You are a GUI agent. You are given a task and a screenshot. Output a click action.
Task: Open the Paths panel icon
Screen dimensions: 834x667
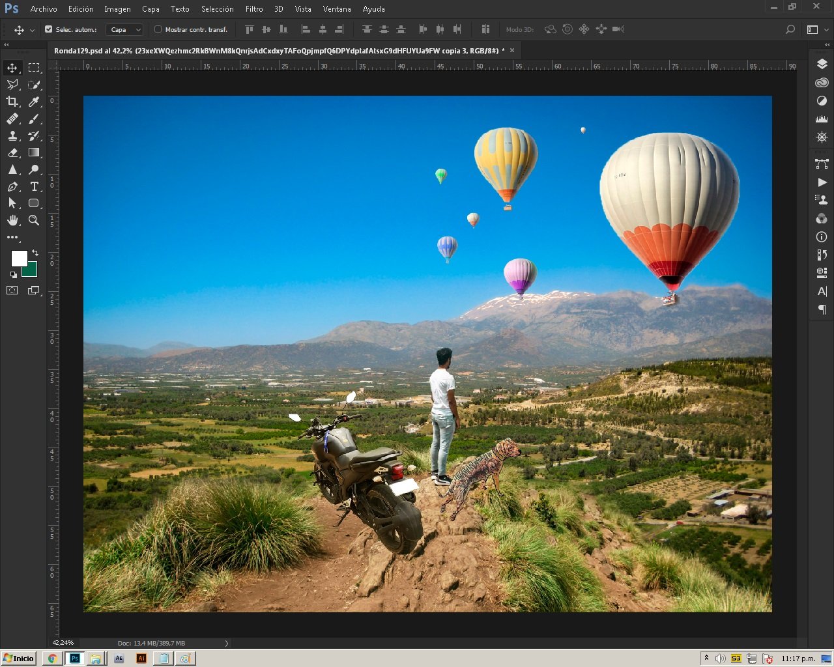click(x=822, y=164)
